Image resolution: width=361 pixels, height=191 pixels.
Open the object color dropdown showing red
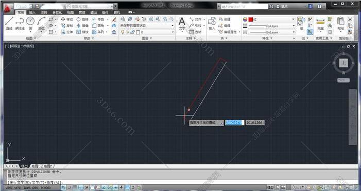272,20
